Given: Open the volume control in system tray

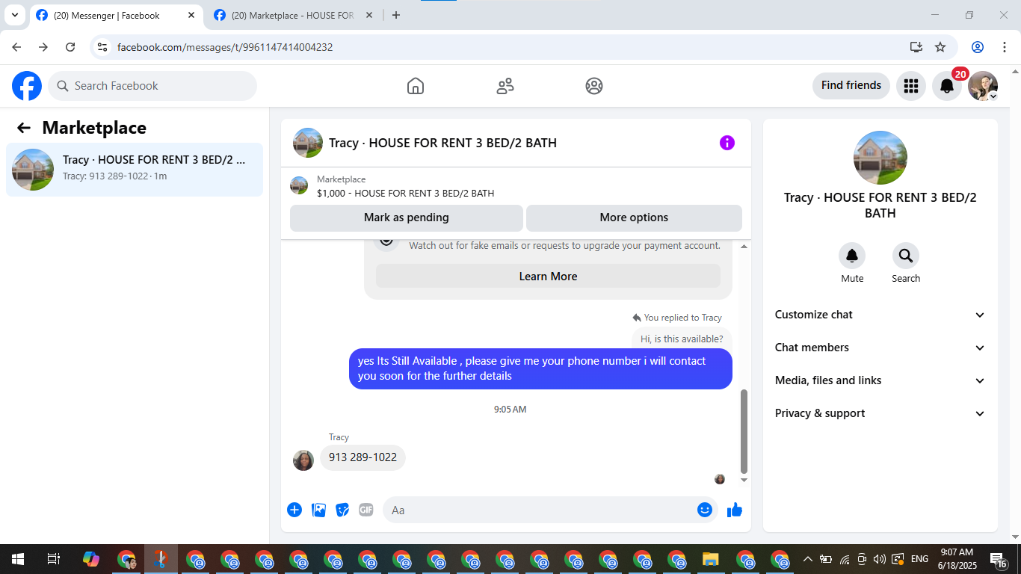Looking at the screenshot, I should (x=879, y=559).
